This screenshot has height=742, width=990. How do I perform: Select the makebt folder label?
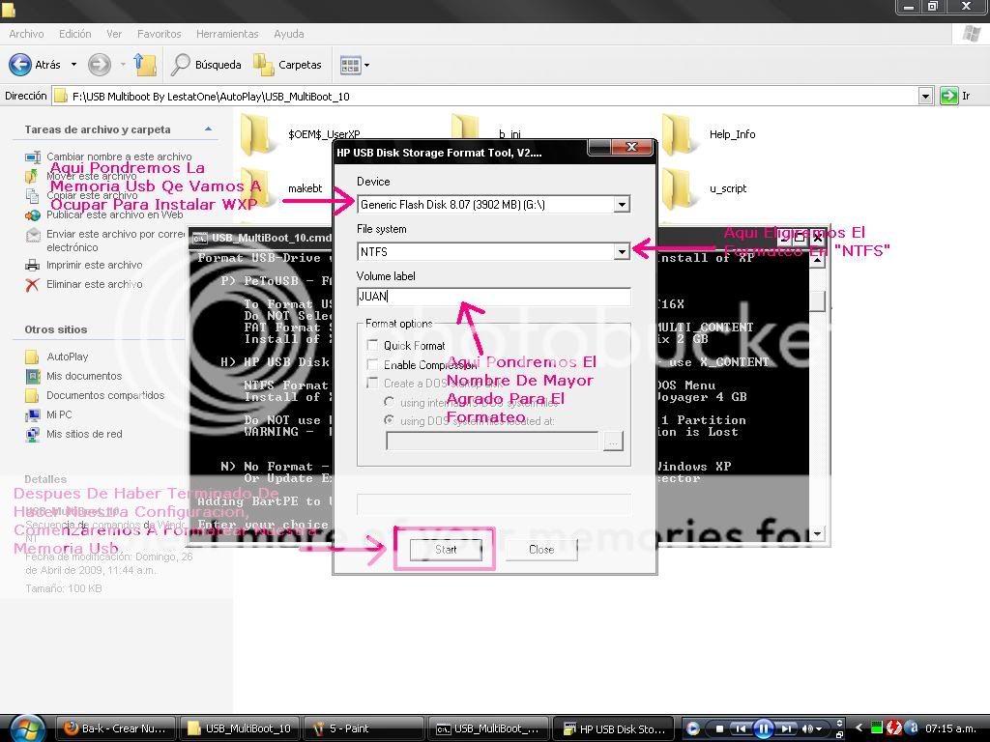coord(305,188)
